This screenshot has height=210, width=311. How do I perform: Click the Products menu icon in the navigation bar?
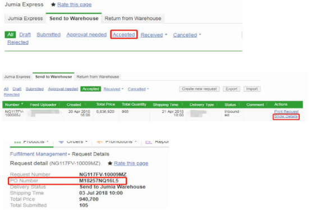[17, 142]
